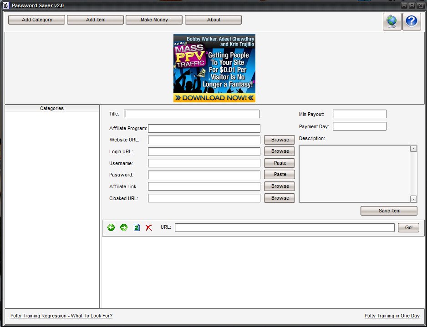Go forward with the green right arrow
Image resolution: width=427 pixels, height=327 pixels.
coord(124,227)
